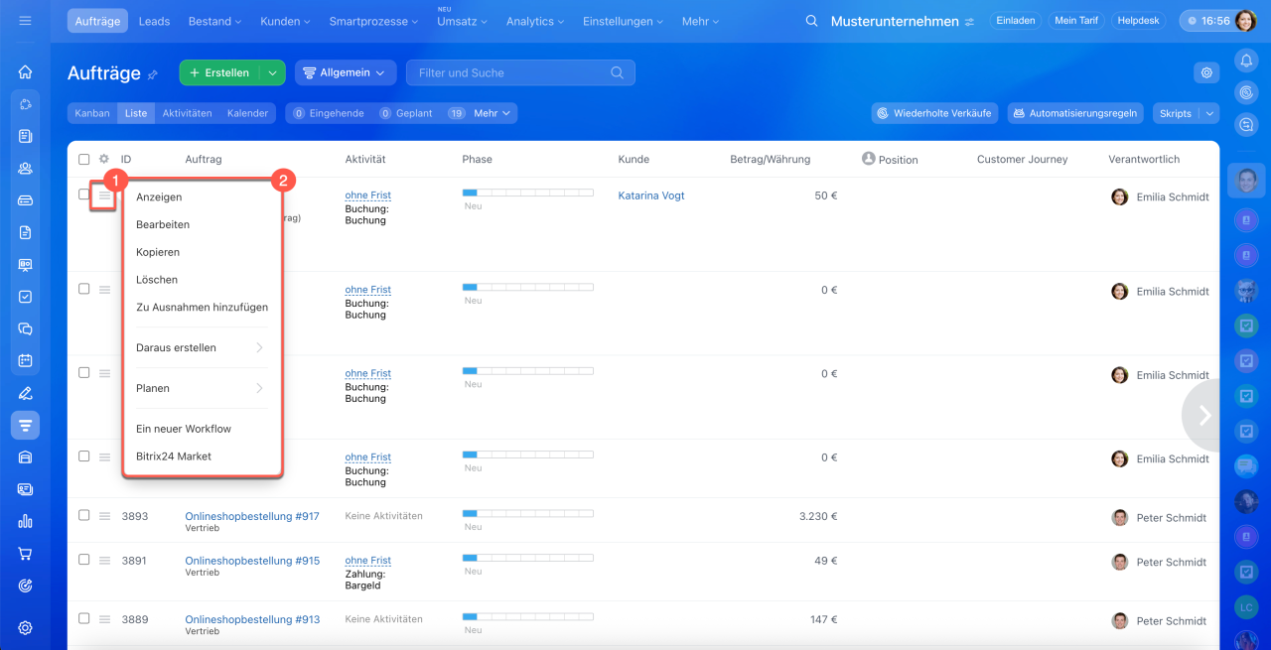
Task: Click the gear button right of the search field
Action: pyautogui.click(x=1206, y=72)
